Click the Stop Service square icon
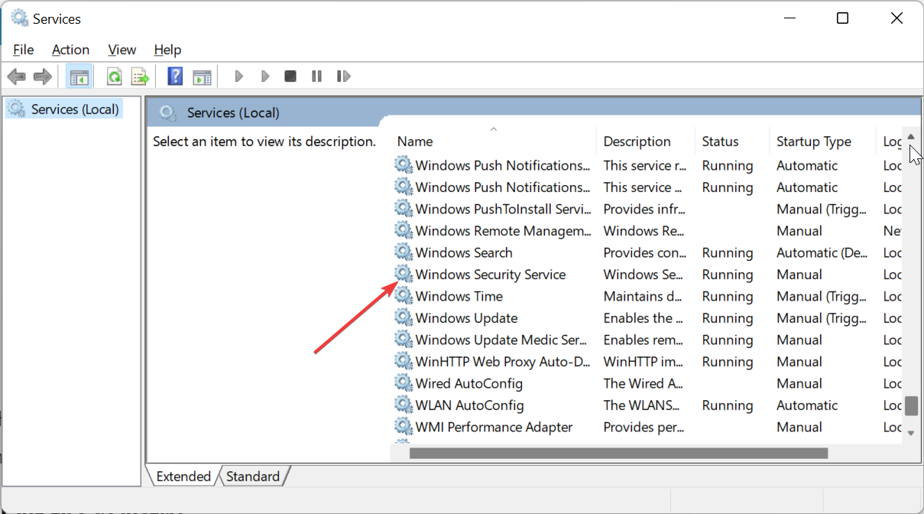The height and width of the screenshot is (514, 924). [290, 76]
